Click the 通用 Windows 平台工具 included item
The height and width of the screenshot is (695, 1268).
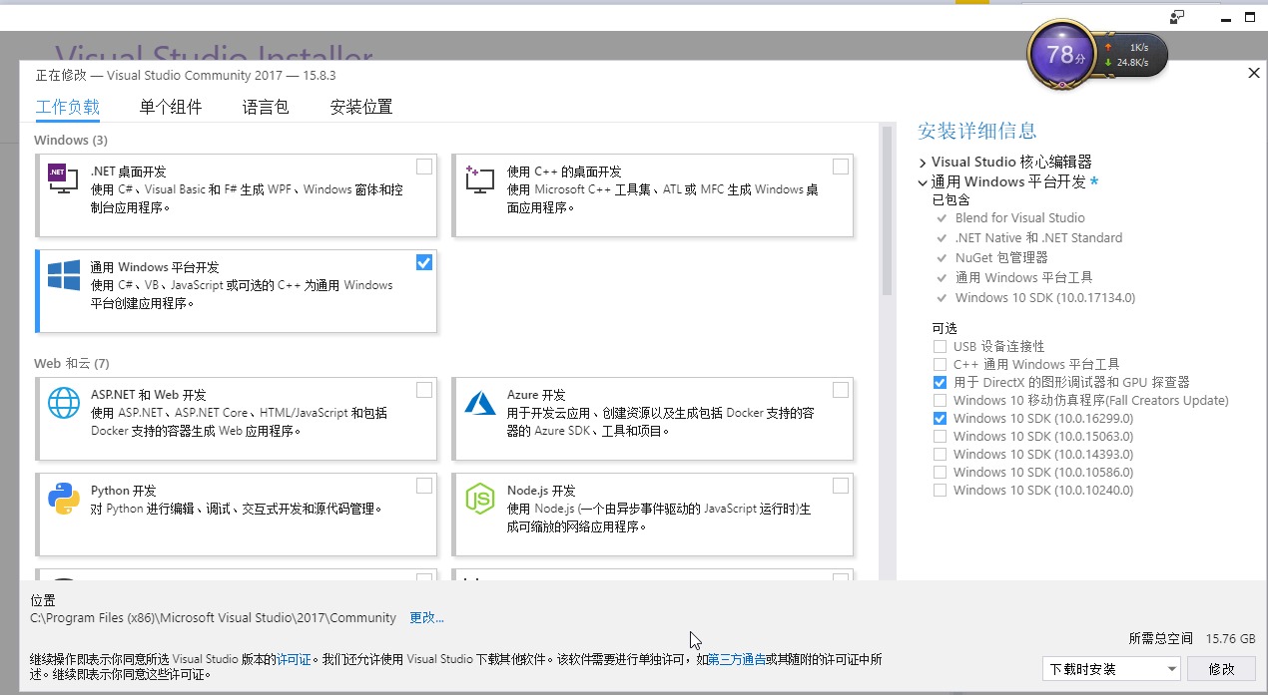pos(1024,278)
